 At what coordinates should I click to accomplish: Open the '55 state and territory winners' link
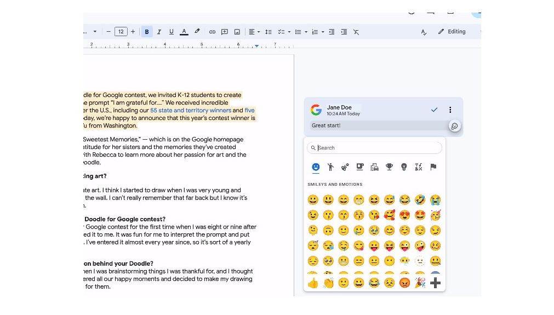tap(191, 110)
